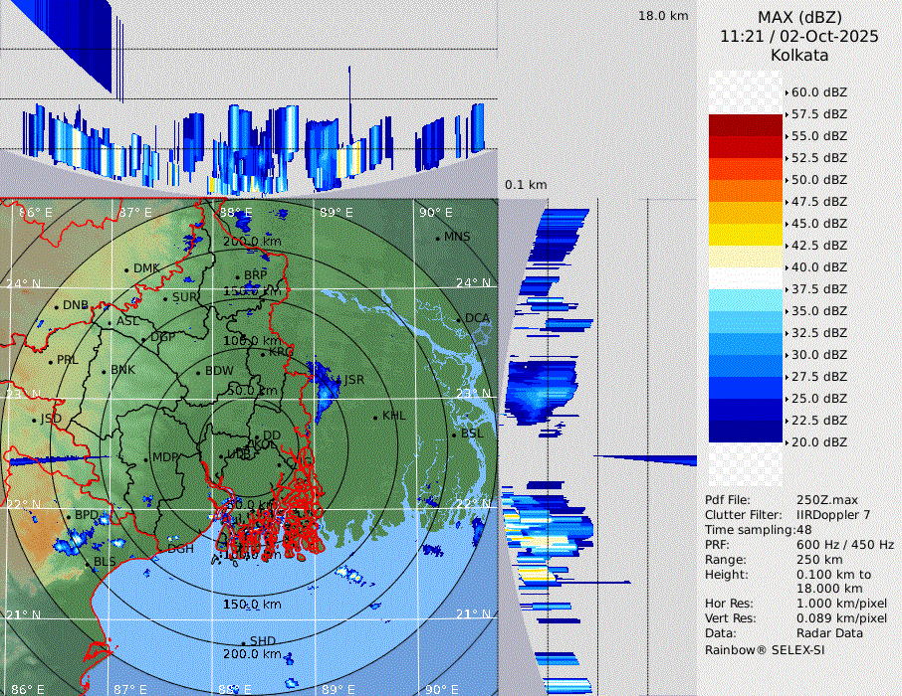Click the MAX (dBZ) title text
This screenshot has width=902, height=696.
point(799,17)
